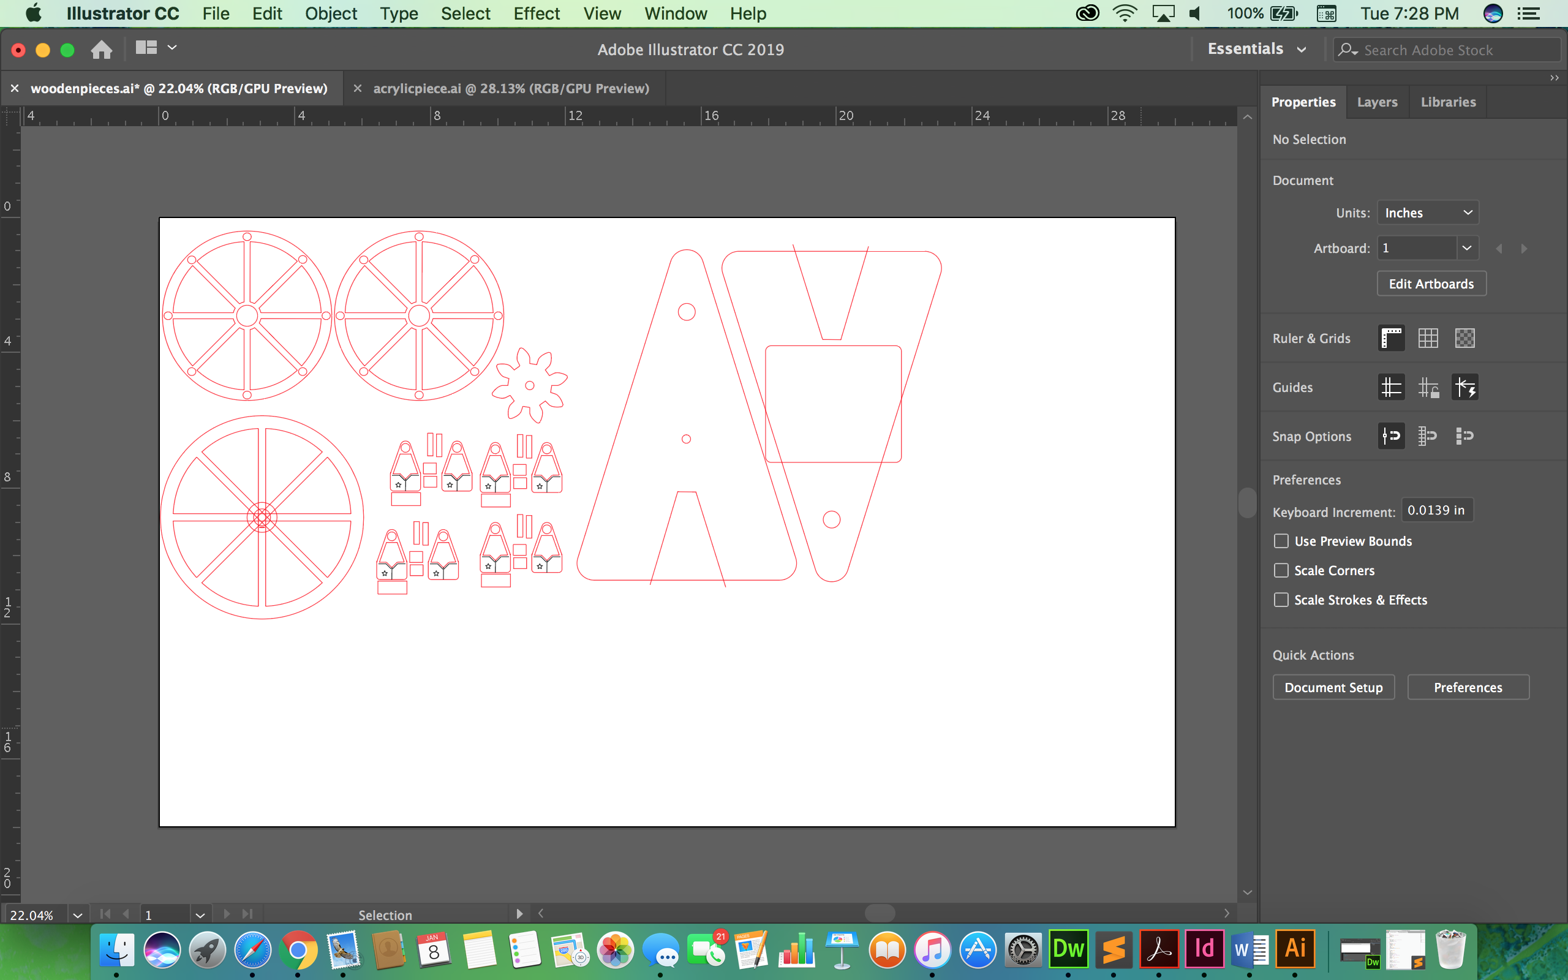This screenshot has height=980, width=1568.
Task: Open the zoom level dropdown arrow
Action: pyautogui.click(x=78, y=915)
